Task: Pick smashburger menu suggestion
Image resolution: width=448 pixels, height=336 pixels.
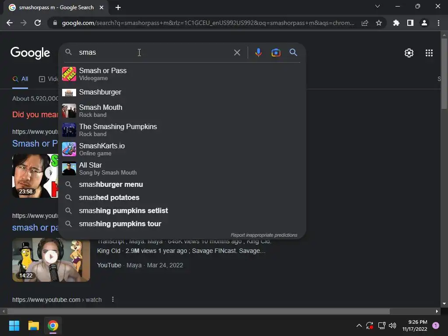Action: click(x=182, y=185)
